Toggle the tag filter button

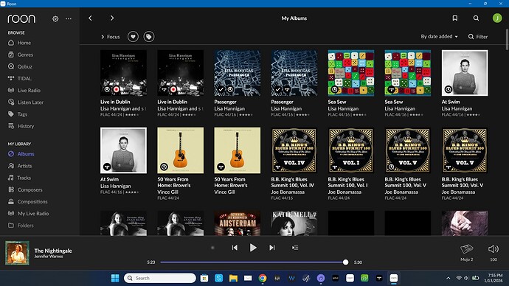coord(149,37)
